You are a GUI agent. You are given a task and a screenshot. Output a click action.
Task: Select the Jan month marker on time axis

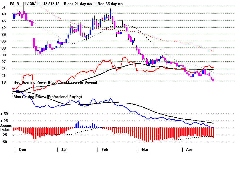pos(64,150)
